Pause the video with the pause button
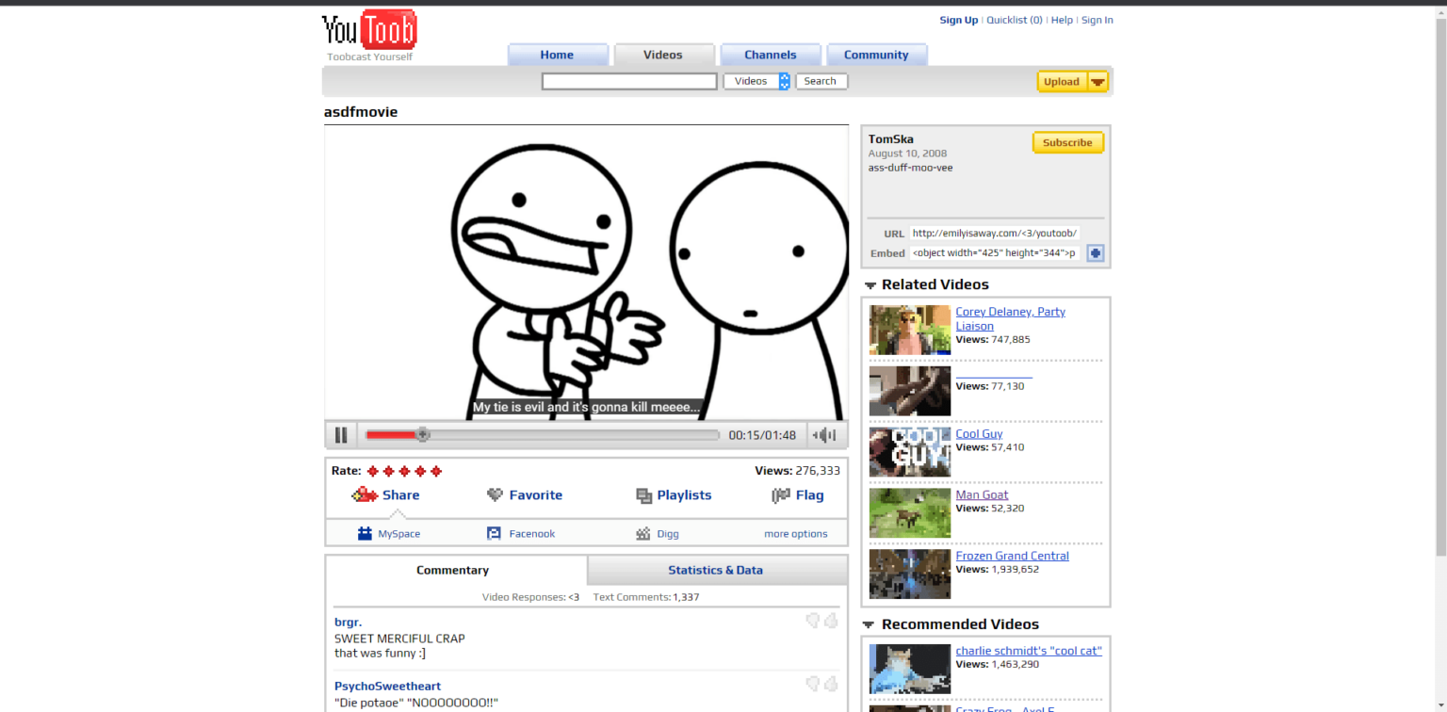Image resolution: width=1447 pixels, height=712 pixels. coord(341,435)
